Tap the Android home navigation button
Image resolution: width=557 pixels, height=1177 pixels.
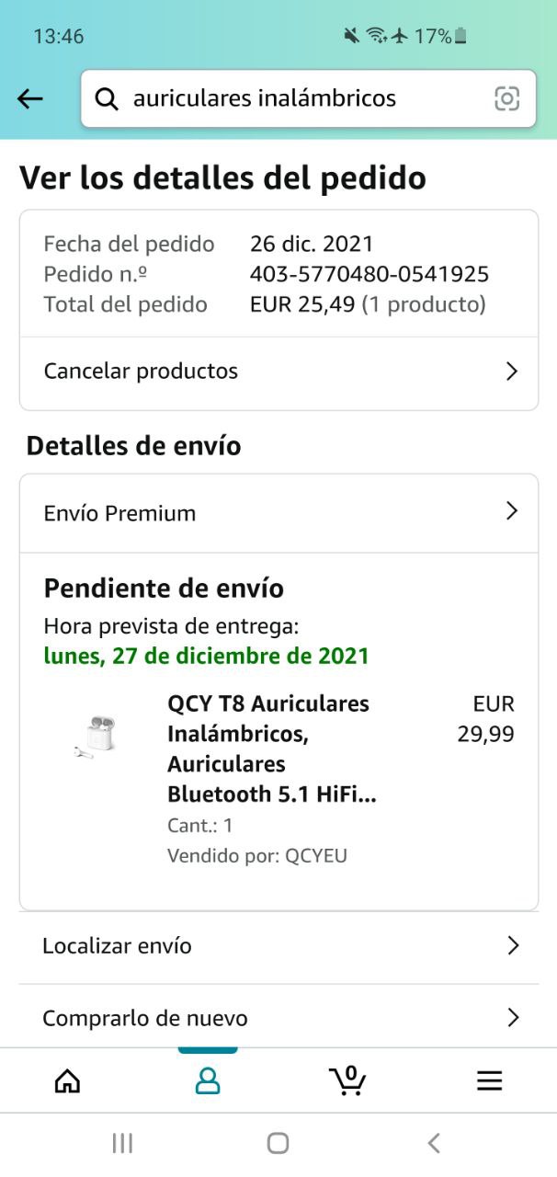(278, 1143)
